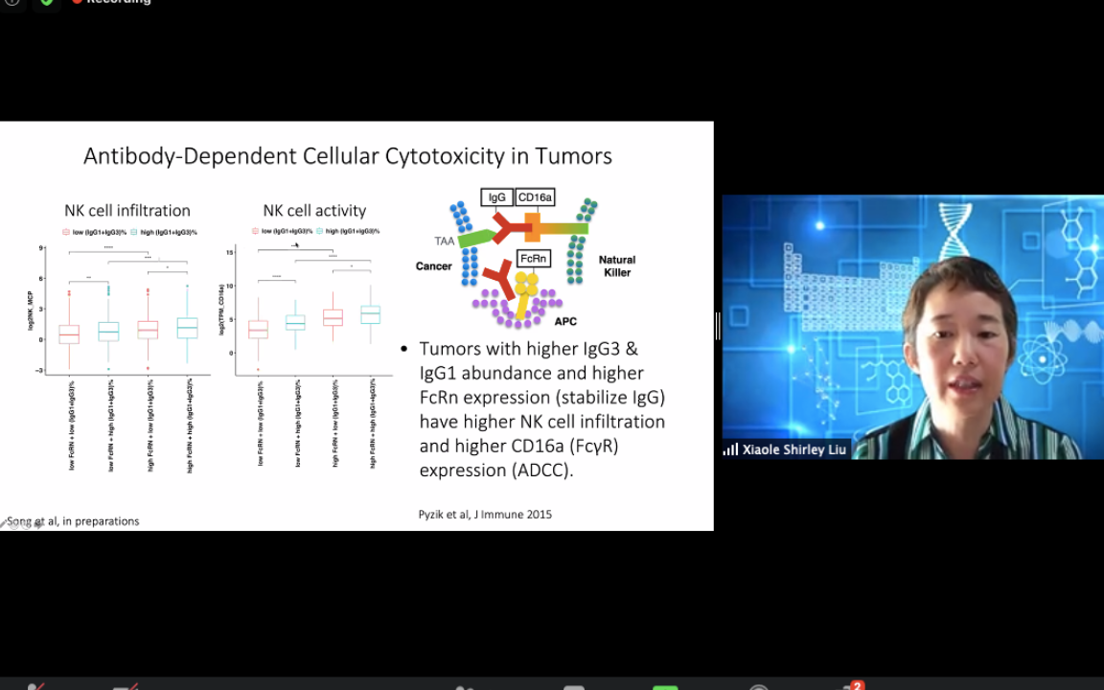The image size is (1104, 690).
Task: Click the Song et al citation text
Action: [73, 521]
